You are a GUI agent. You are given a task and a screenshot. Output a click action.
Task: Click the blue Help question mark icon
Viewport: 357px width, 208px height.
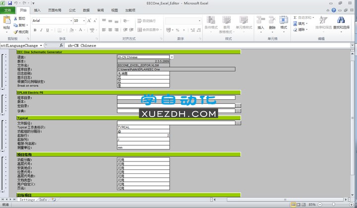coord(334,10)
